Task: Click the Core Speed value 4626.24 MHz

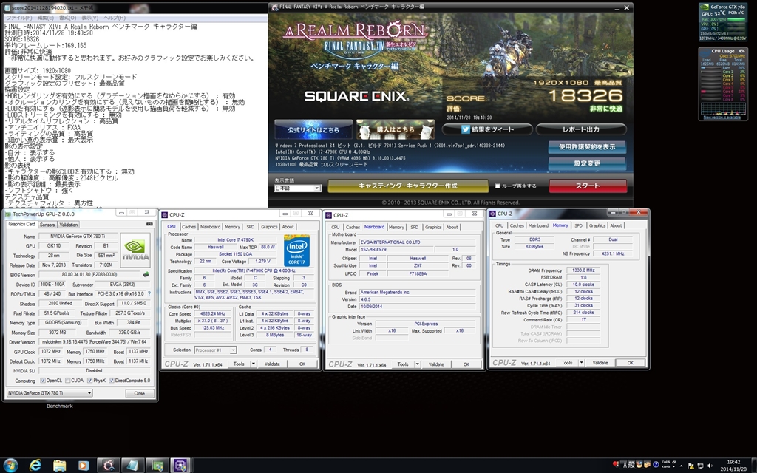Action: tap(213, 313)
